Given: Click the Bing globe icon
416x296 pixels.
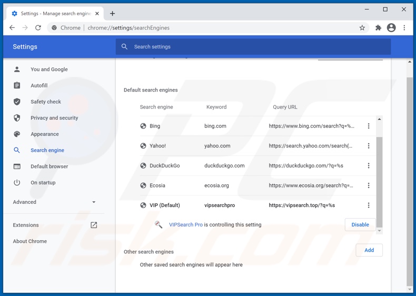Looking at the screenshot, I should pos(143,126).
